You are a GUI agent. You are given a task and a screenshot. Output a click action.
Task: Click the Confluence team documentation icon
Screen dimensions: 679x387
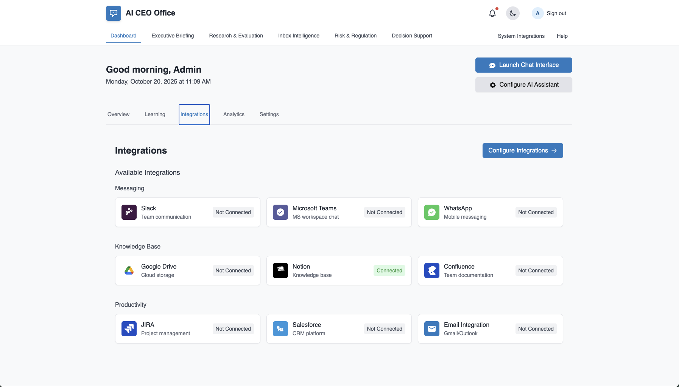pyautogui.click(x=432, y=270)
